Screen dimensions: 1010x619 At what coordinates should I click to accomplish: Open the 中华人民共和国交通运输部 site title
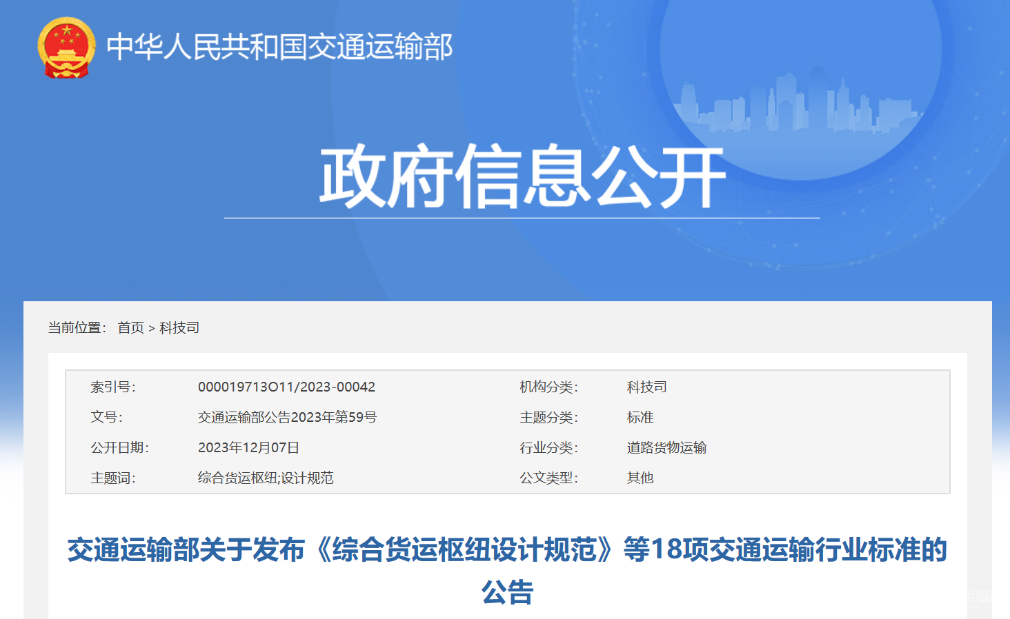279,47
